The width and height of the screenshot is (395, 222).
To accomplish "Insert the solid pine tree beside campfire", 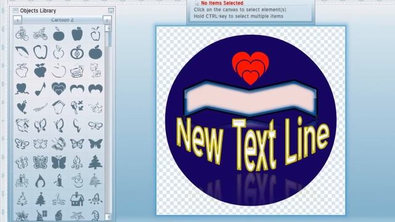I will click(x=96, y=162).
